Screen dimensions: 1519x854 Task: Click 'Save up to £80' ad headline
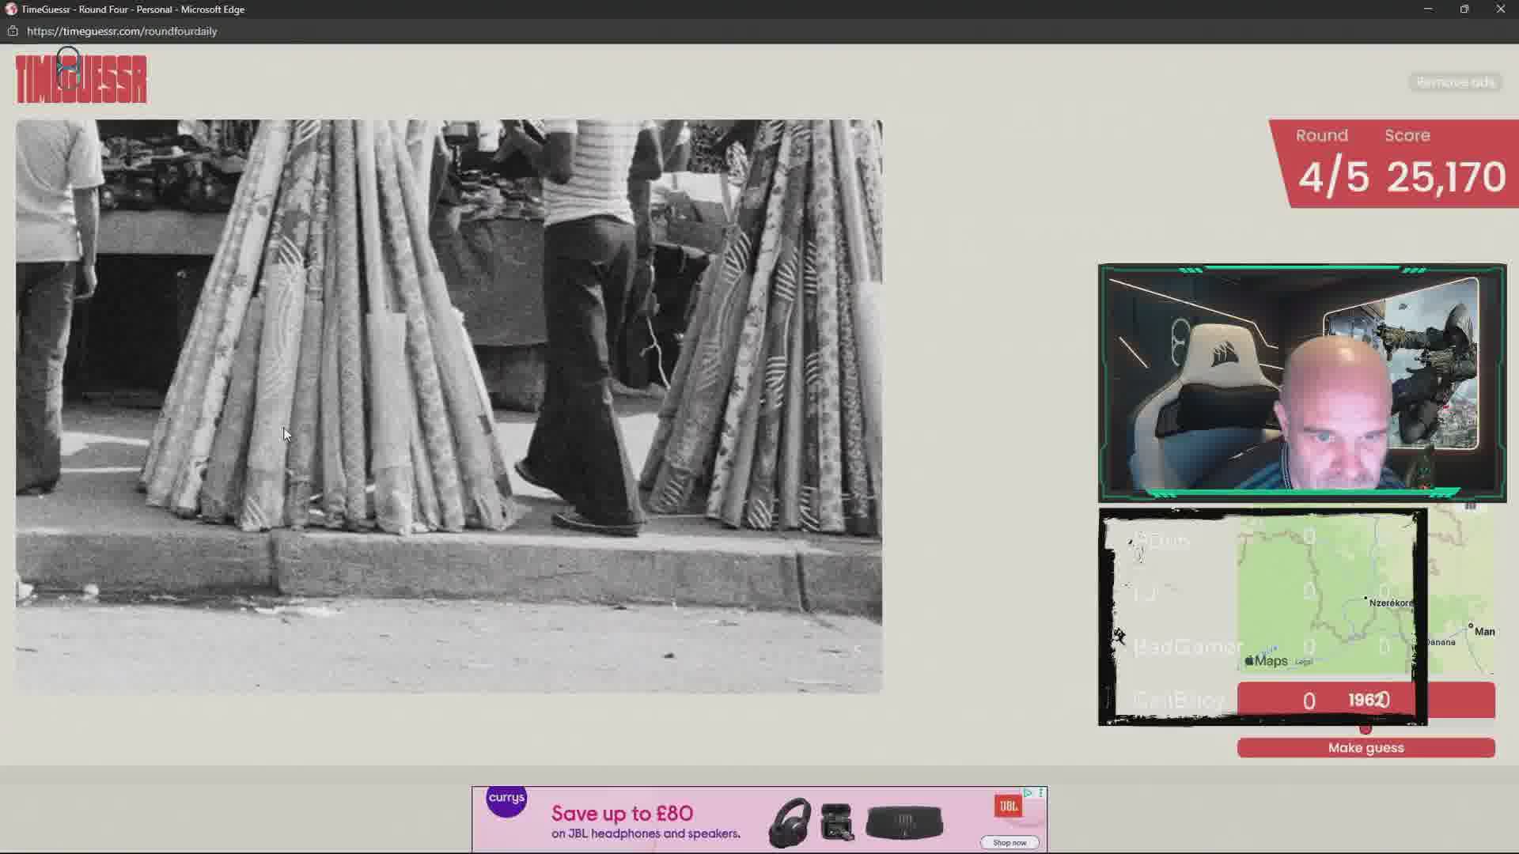click(x=622, y=813)
